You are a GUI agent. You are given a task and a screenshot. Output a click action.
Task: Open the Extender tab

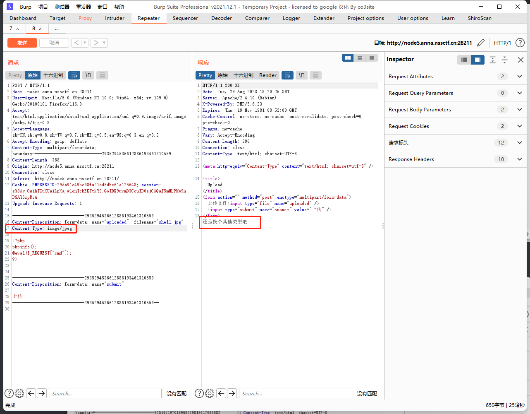(324, 18)
